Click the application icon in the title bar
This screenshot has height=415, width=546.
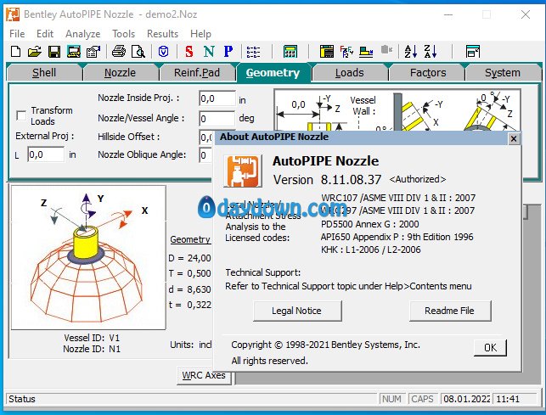pyautogui.click(x=13, y=14)
